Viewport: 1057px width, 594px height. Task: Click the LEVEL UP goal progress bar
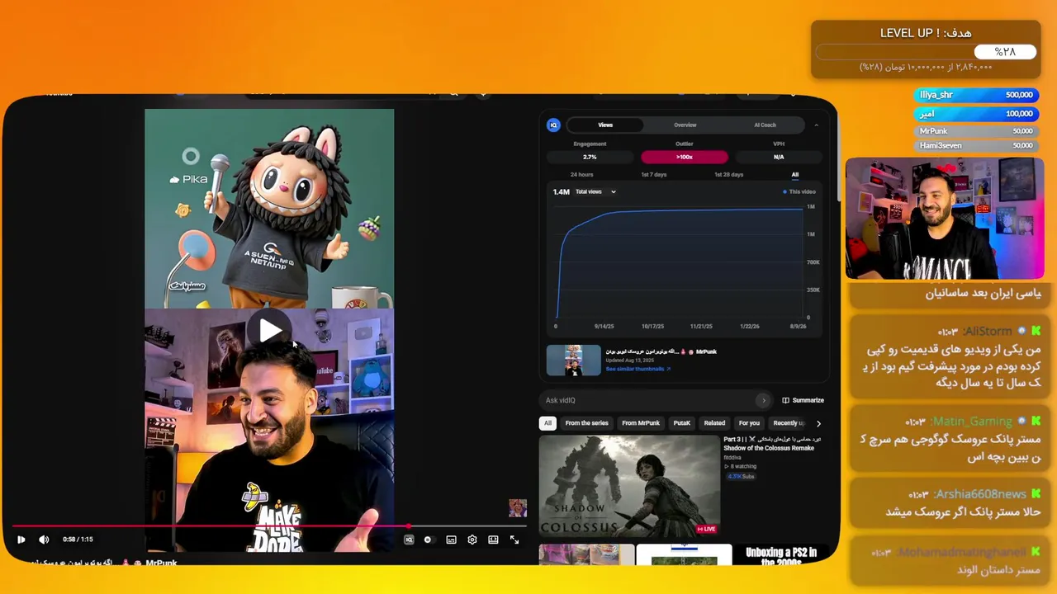point(926,52)
